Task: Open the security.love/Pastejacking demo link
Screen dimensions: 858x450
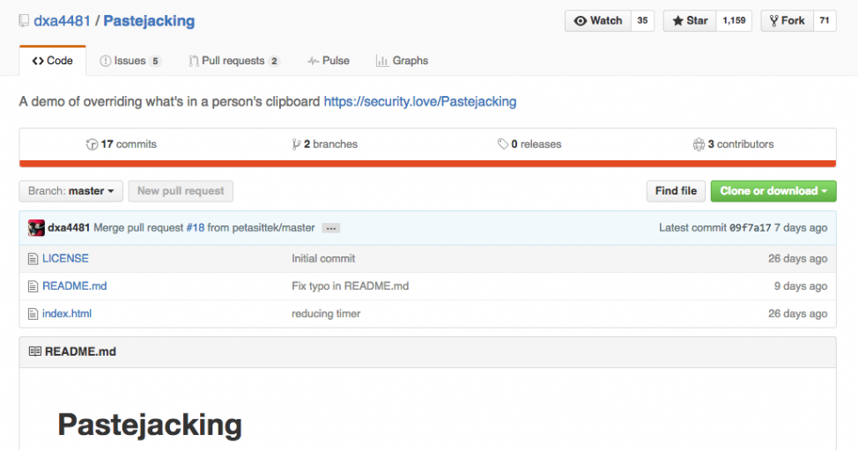Action: 419,101
